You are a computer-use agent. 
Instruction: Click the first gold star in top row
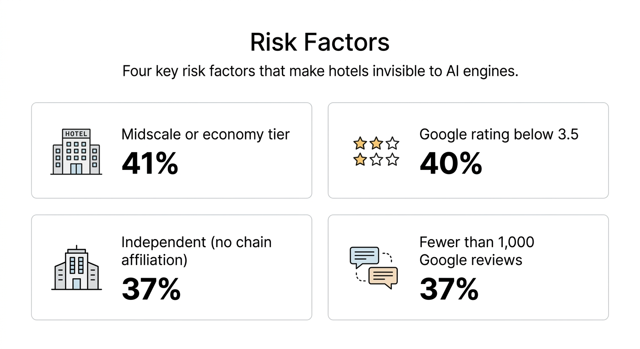coord(360,144)
